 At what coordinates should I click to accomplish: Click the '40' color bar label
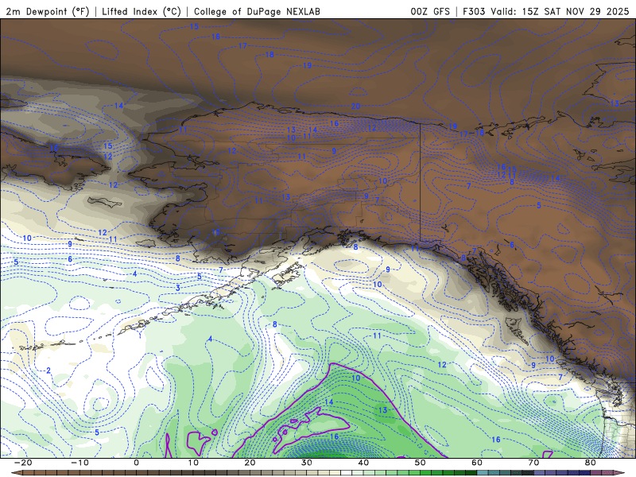(x=363, y=463)
